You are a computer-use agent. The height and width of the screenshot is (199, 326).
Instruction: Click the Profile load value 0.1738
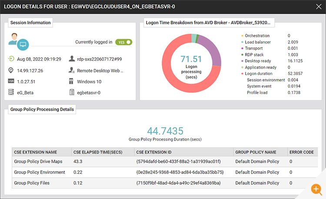click(x=294, y=93)
